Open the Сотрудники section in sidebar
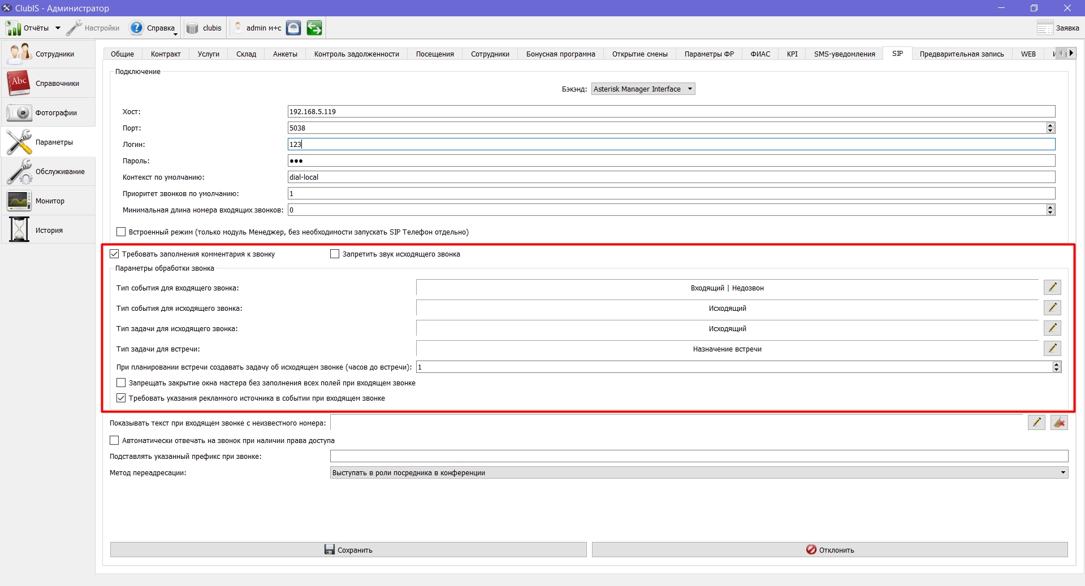 point(48,54)
